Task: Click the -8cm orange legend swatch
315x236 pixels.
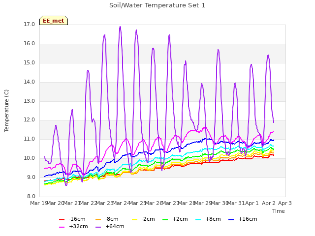Action: coord(98,220)
